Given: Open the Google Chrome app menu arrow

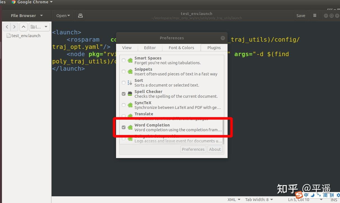Looking at the screenshot, I should (51, 2).
